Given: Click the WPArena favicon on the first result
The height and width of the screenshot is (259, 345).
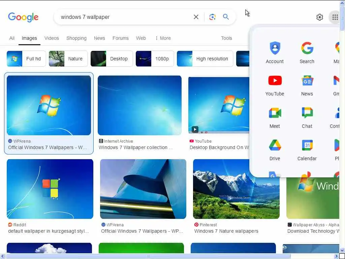Looking at the screenshot, I should (x=10, y=141).
